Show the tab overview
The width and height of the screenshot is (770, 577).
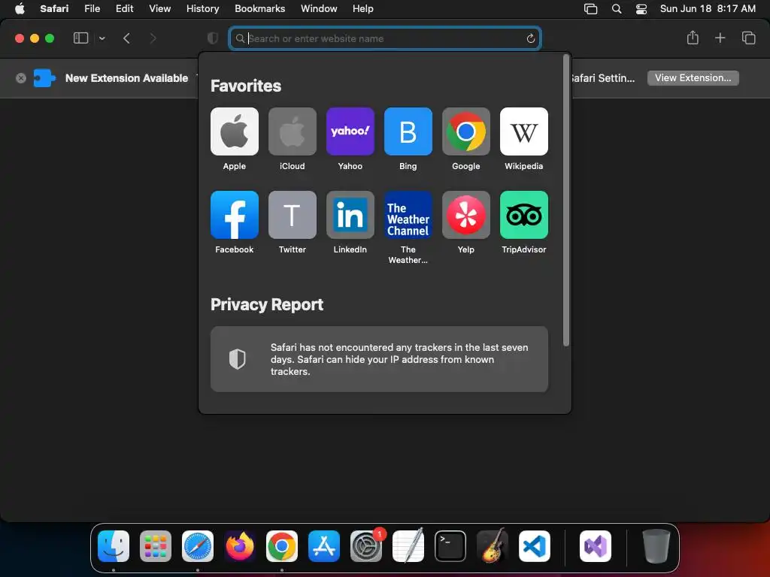pos(748,38)
